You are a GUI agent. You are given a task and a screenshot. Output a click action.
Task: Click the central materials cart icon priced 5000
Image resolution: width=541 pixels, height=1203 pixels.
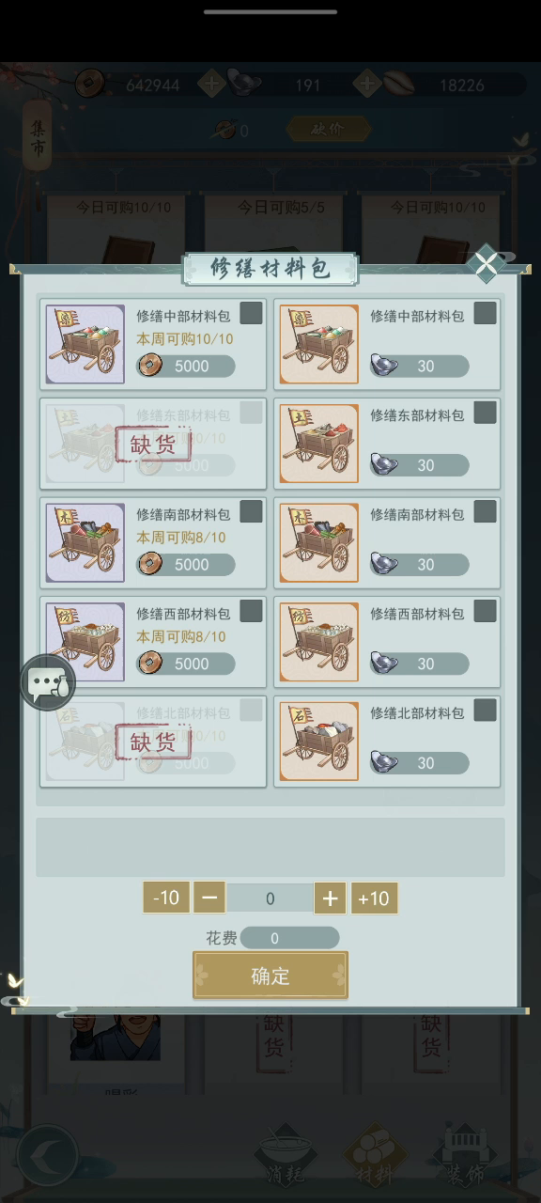point(85,344)
